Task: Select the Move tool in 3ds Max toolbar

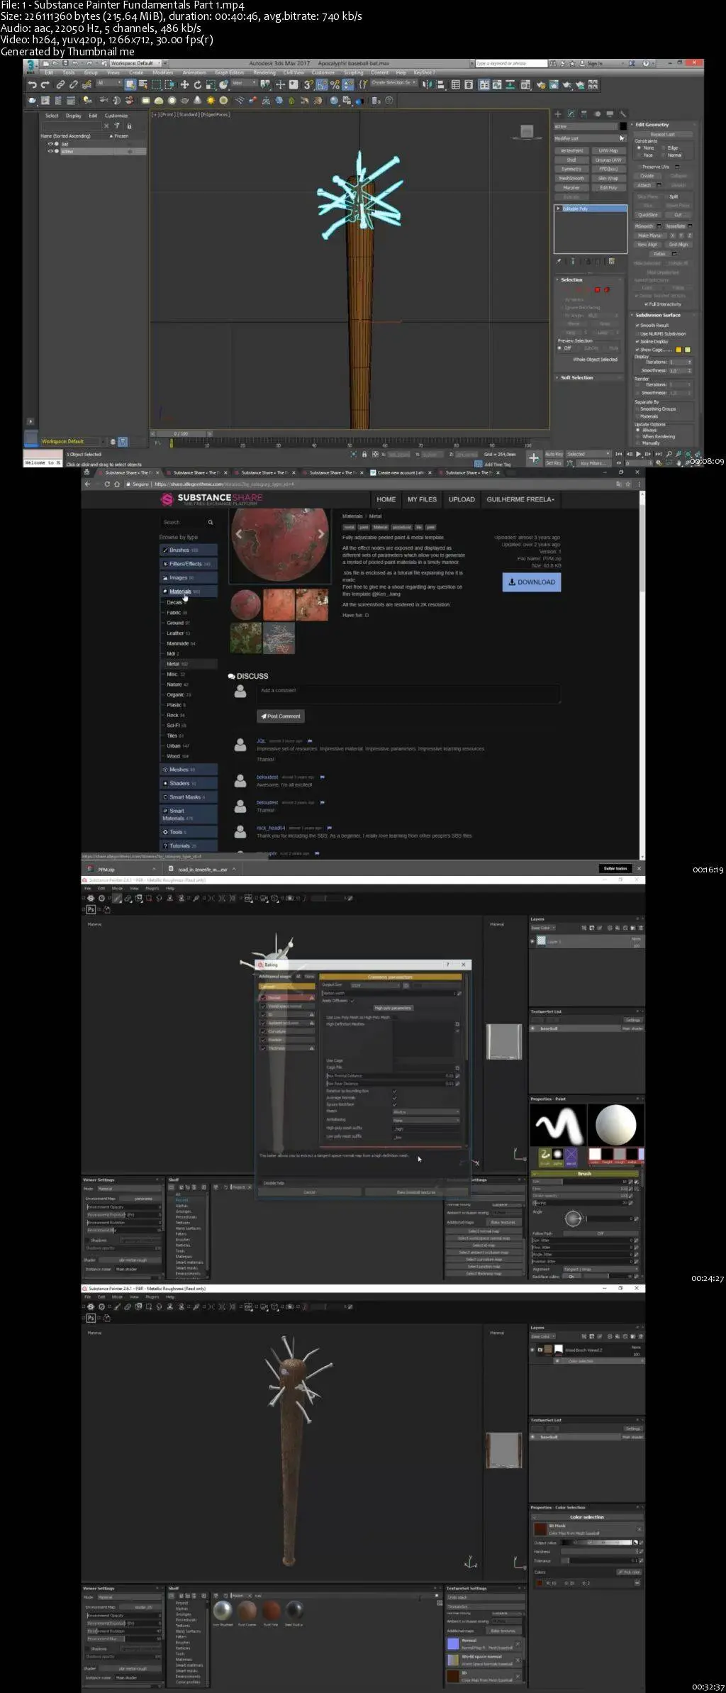Action: pyautogui.click(x=184, y=84)
